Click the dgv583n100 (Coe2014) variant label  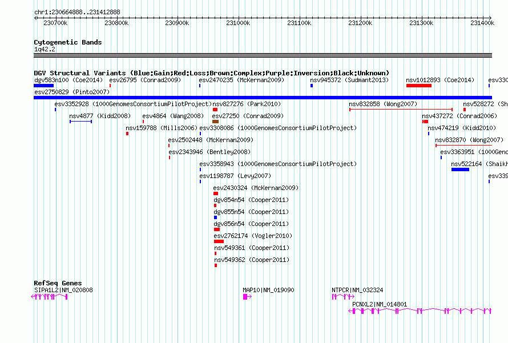click(x=68, y=80)
